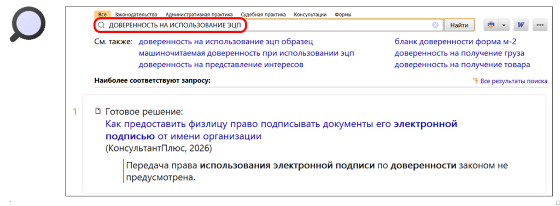Open suggestion доверенность на получение товара
Screen dimensions: 560x206
pyautogui.click(x=462, y=65)
